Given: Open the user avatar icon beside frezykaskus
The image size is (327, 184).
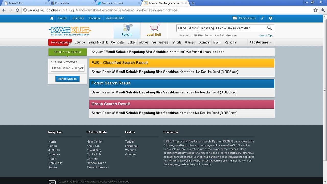Looking at the screenshot, I should [x=235, y=18].
